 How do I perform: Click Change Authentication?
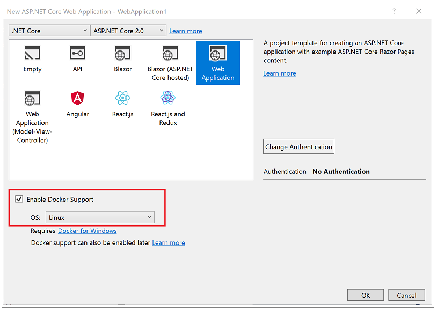[298, 146]
